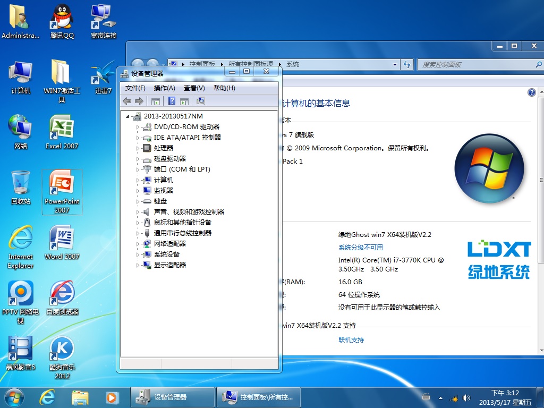Open the file explorer taskbar icon
This screenshot has height=408, width=544.
(x=80, y=397)
